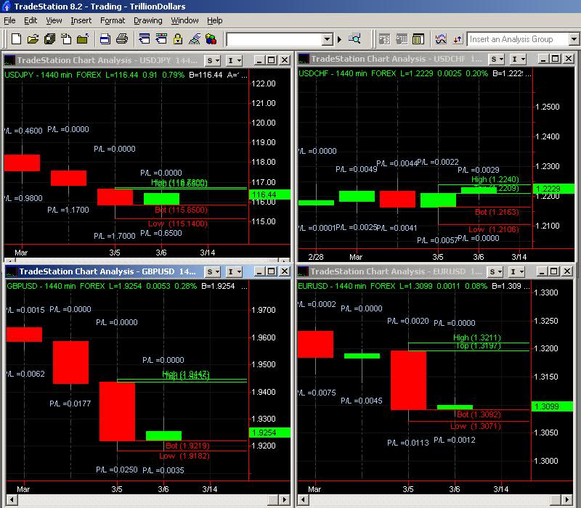Click the analysis techniques wave icon
This screenshot has height=508, width=581.
441,39
